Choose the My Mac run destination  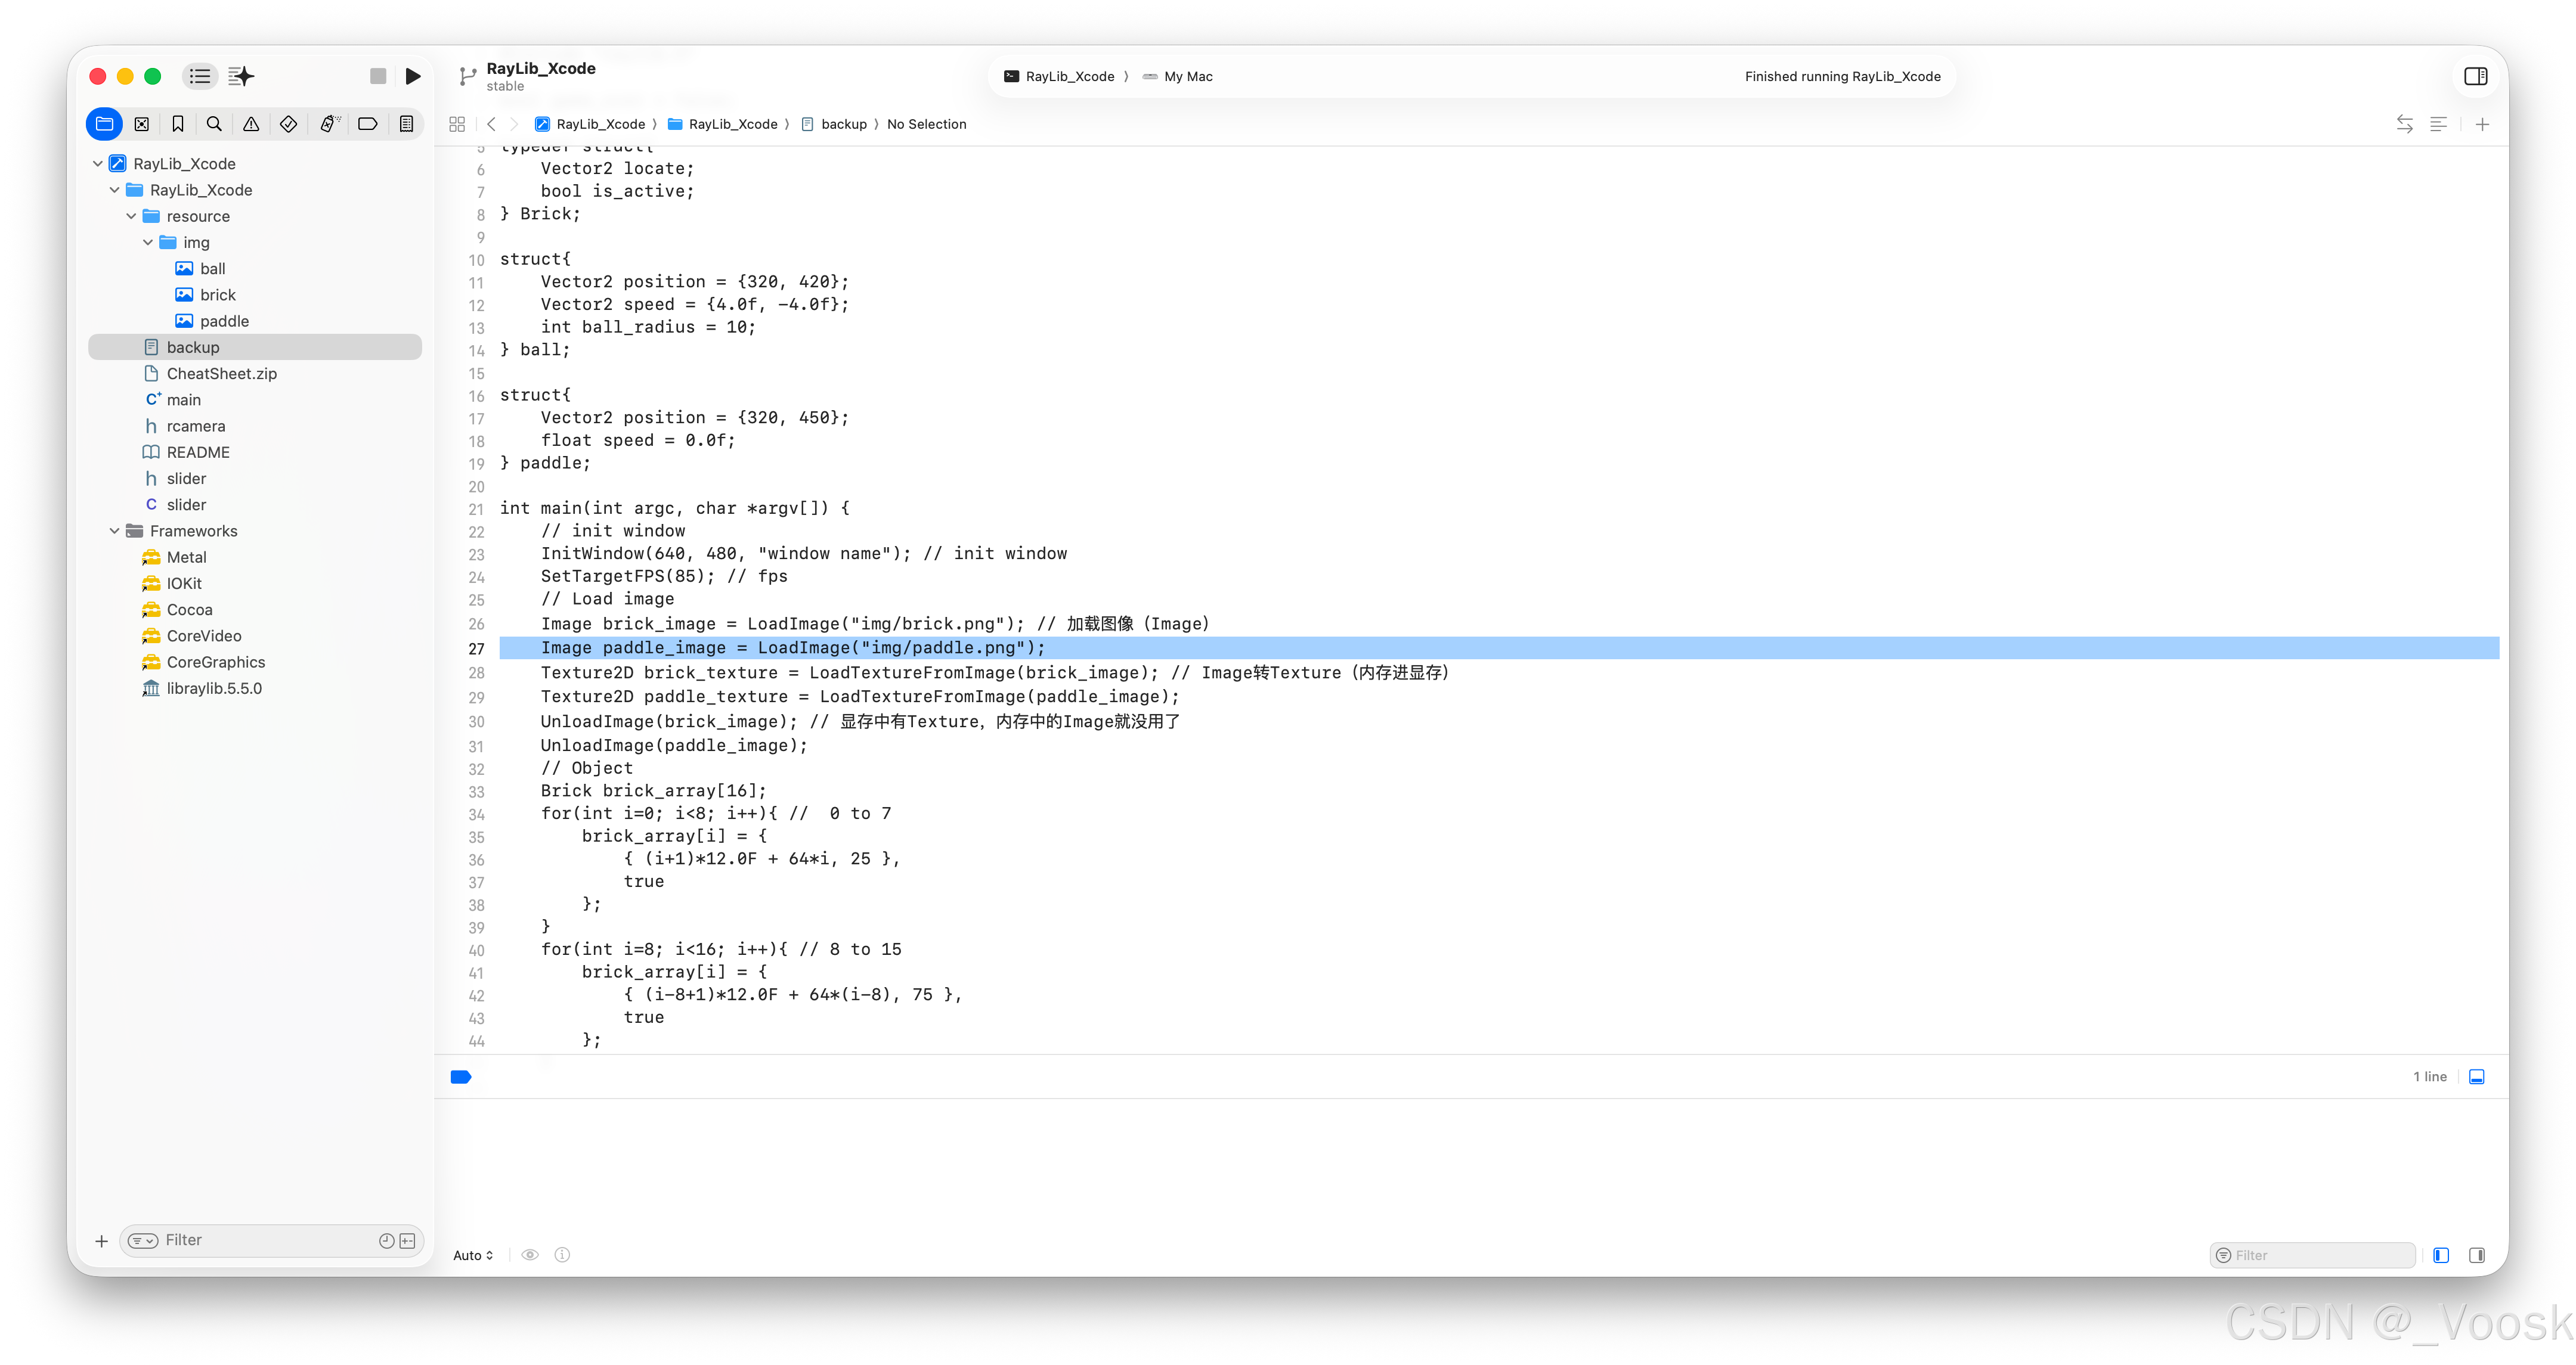click(1187, 76)
